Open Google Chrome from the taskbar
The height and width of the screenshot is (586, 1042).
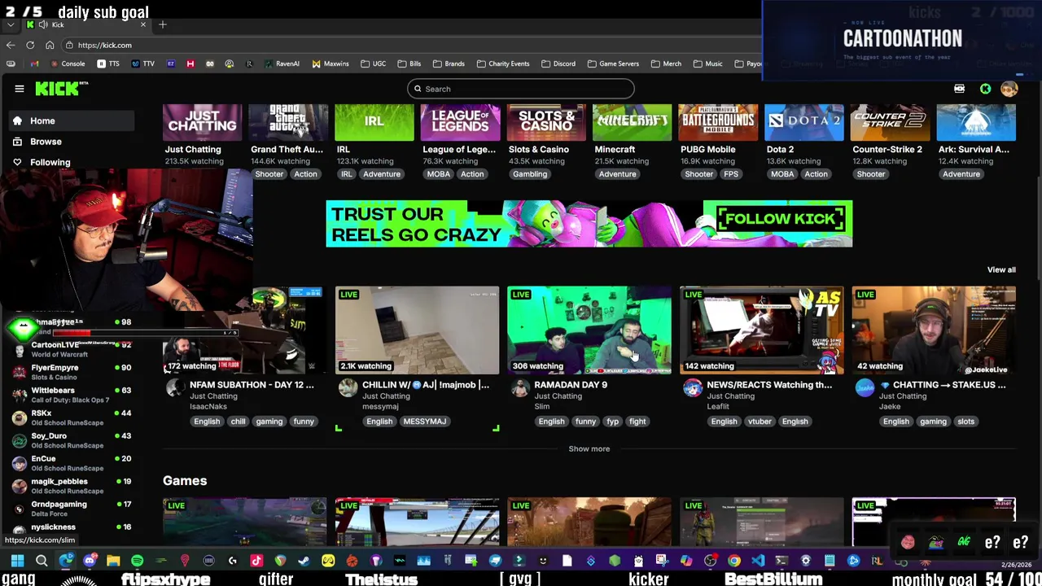click(x=734, y=560)
